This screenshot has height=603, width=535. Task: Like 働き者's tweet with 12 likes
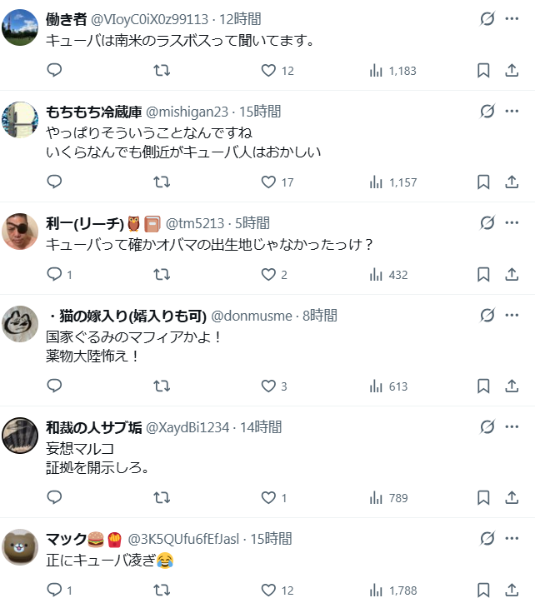click(268, 71)
